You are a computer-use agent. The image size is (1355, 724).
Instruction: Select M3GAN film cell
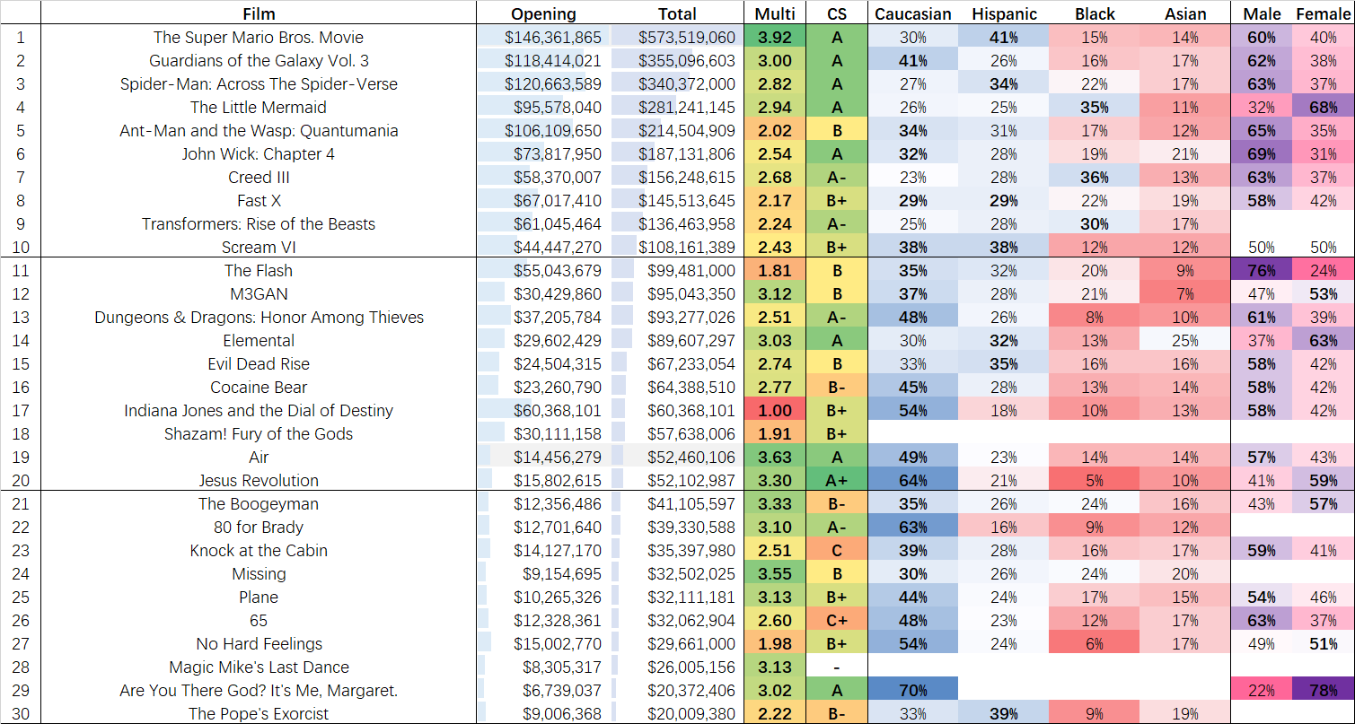pos(259,294)
